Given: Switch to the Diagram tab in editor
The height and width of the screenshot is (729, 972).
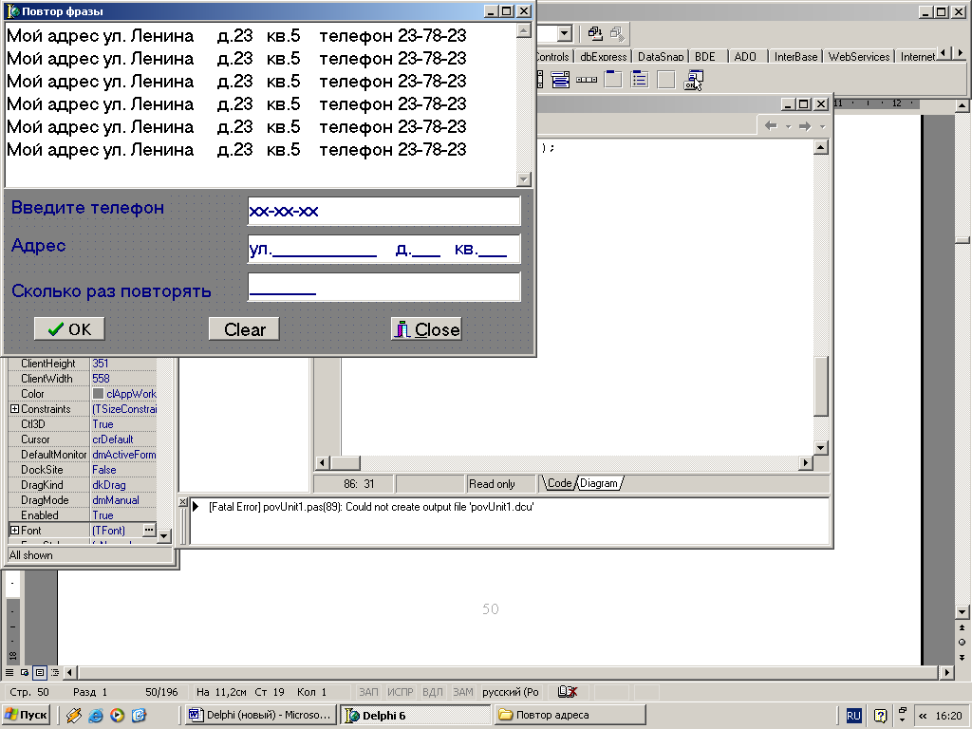Looking at the screenshot, I should [x=599, y=483].
